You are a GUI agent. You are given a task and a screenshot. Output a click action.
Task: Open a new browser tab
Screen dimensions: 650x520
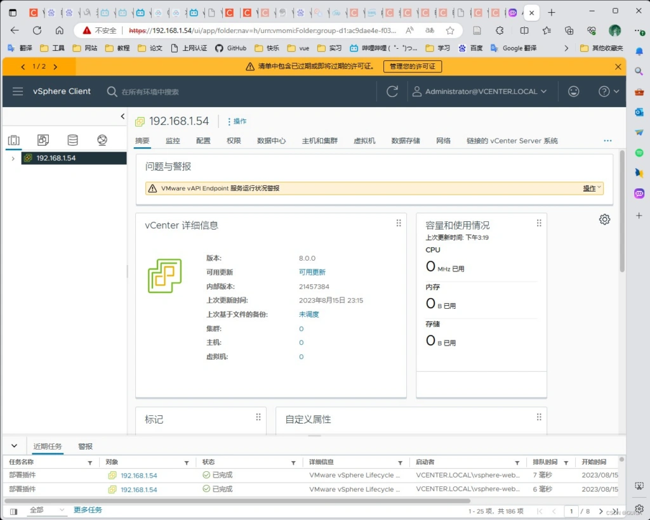pos(552,13)
